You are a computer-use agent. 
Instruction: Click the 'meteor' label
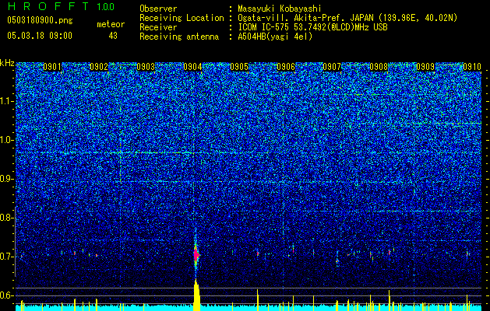[111, 24]
